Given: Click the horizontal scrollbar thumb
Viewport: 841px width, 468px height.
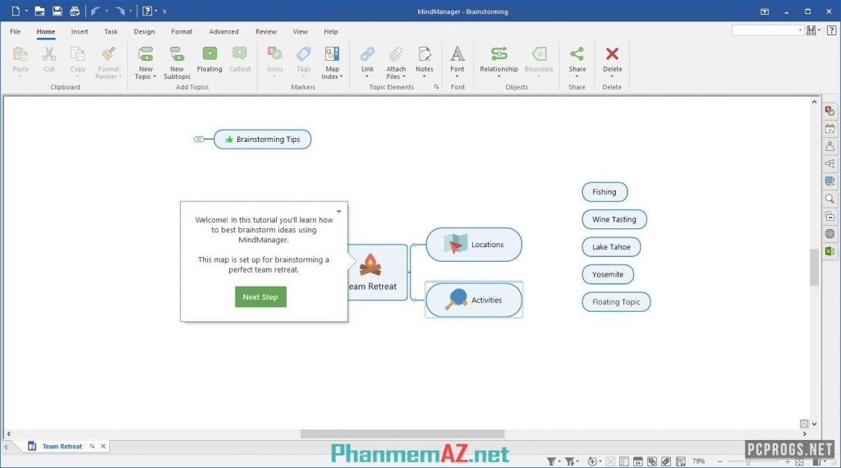Looking at the screenshot, I should click(x=402, y=434).
